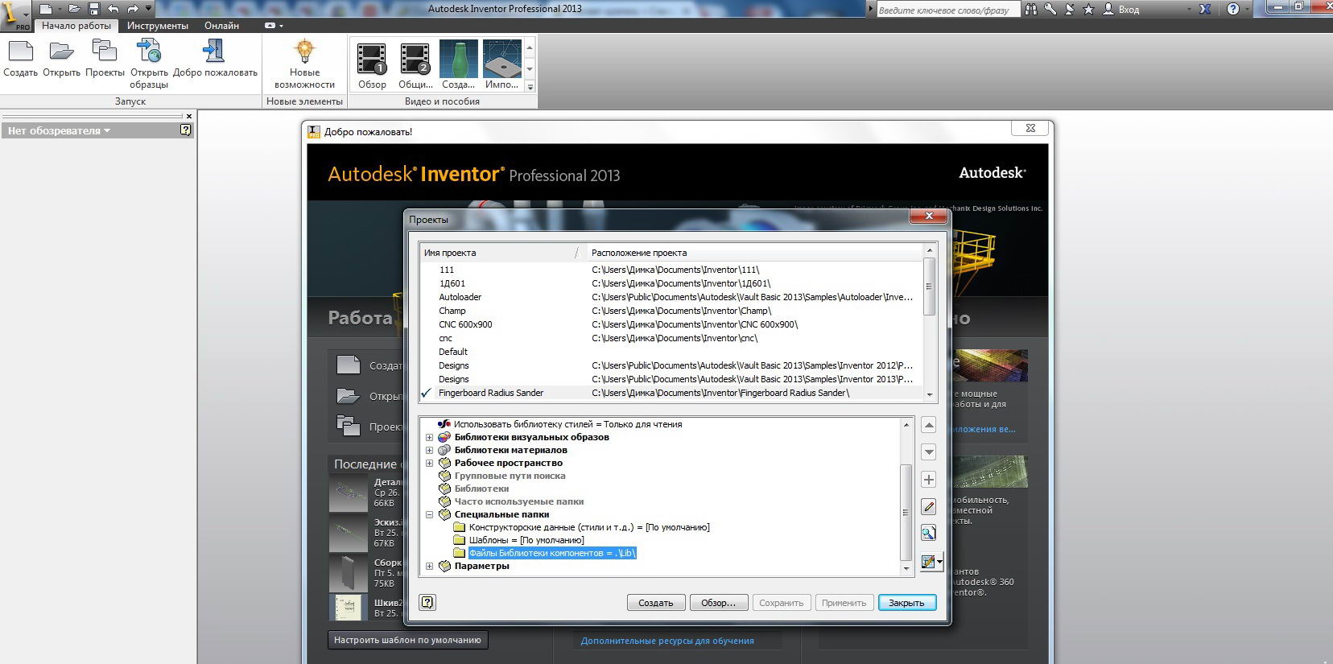
Task: Close the browser panel
Action: point(189,116)
